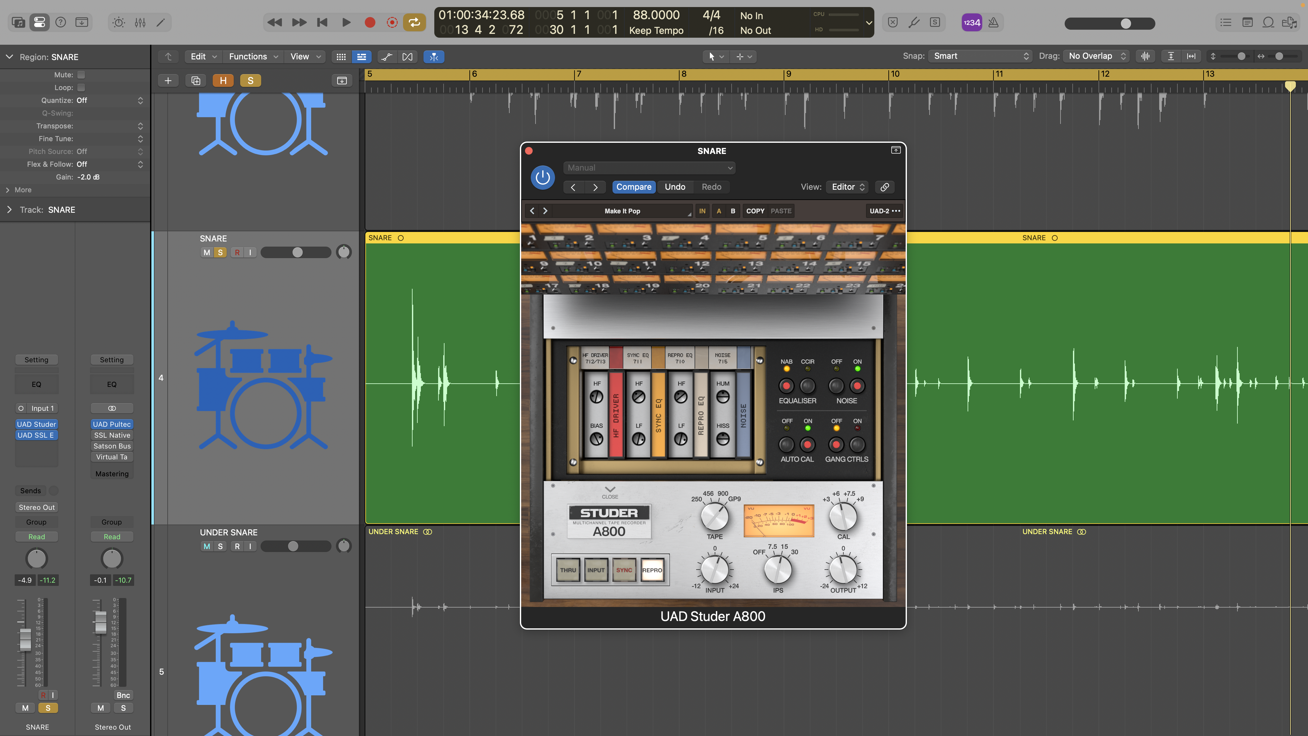Open the Tuner icon
The height and width of the screenshot is (736, 1308).
[914, 22]
